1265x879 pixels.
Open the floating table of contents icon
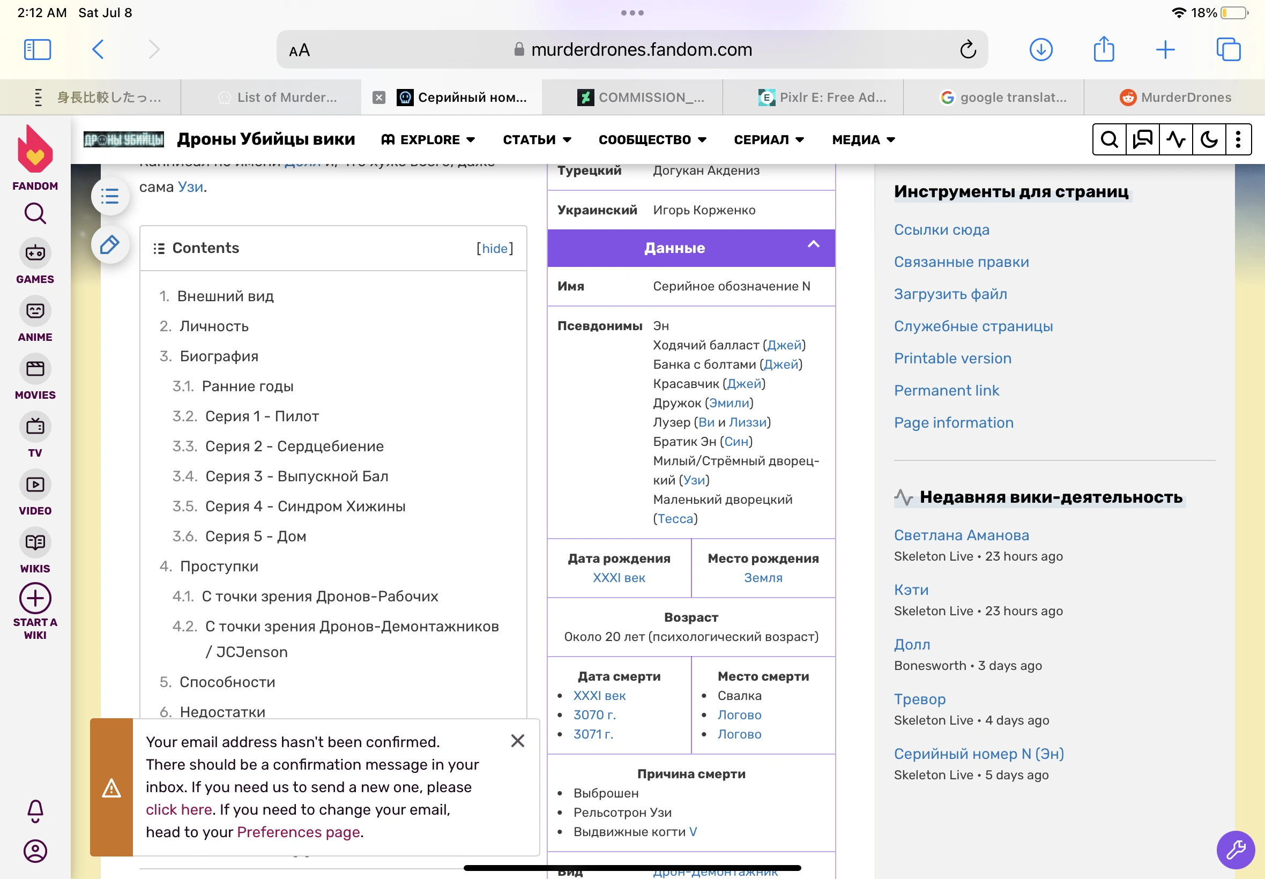click(110, 197)
